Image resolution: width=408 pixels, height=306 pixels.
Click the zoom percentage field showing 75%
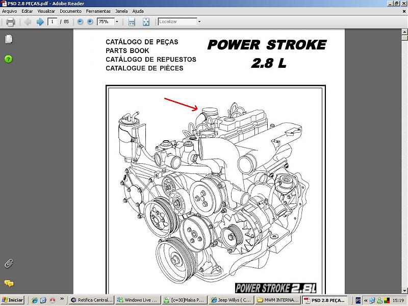pyautogui.click(x=106, y=21)
